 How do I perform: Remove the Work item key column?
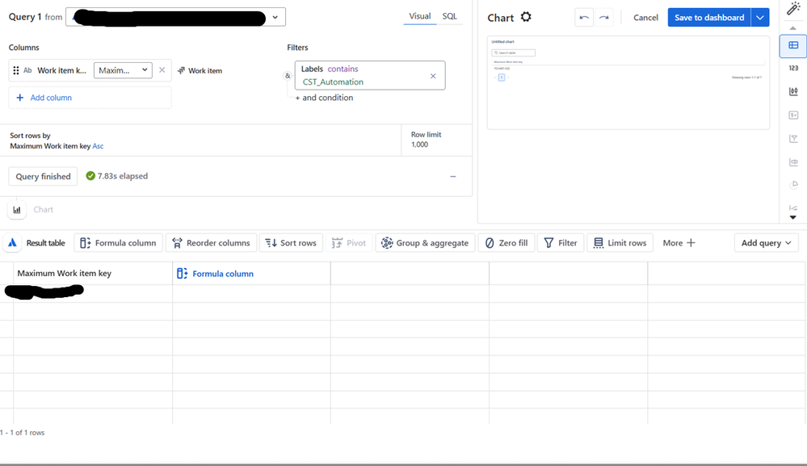tap(162, 70)
